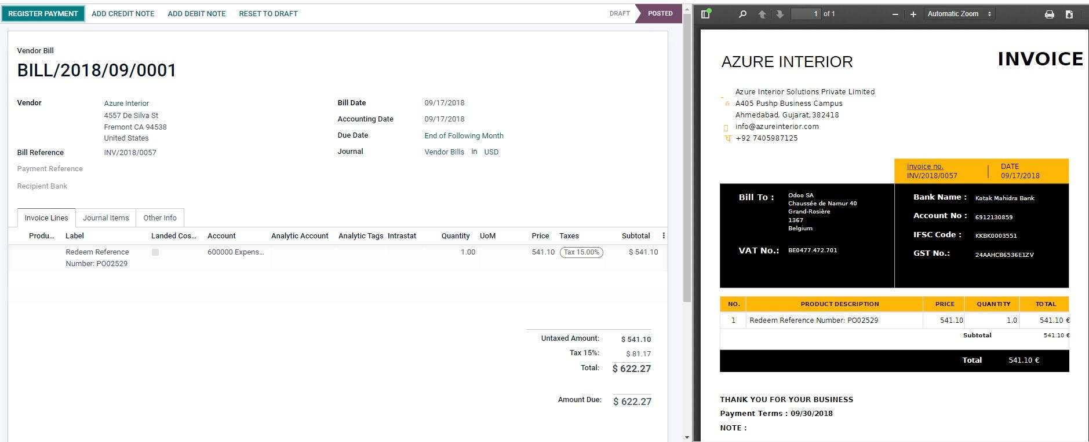Print the PDF invoice
The width and height of the screenshot is (1089, 442).
[x=1050, y=14]
